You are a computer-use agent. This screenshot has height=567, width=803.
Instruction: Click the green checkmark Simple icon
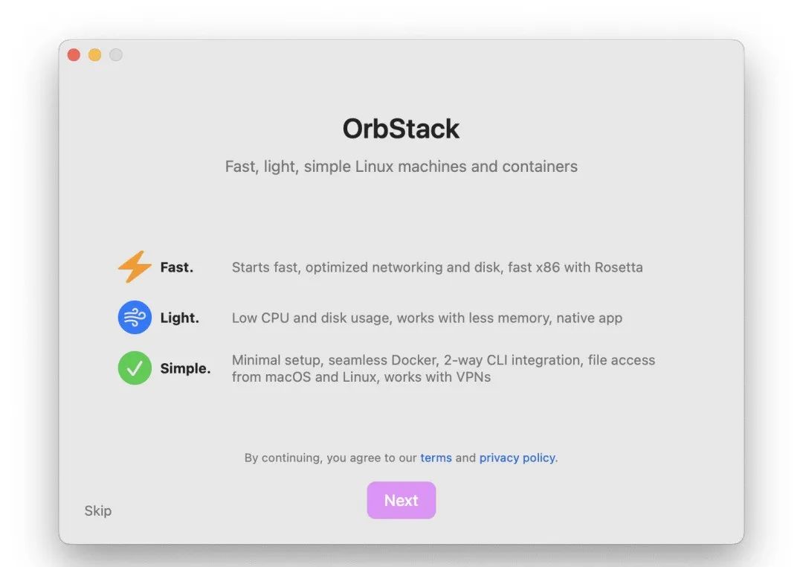click(x=135, y=368)
